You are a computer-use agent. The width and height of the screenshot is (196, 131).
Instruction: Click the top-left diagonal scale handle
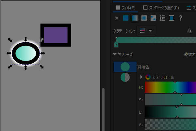10,40
